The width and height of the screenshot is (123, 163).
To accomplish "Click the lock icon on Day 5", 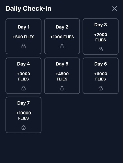I will point(62,88).
